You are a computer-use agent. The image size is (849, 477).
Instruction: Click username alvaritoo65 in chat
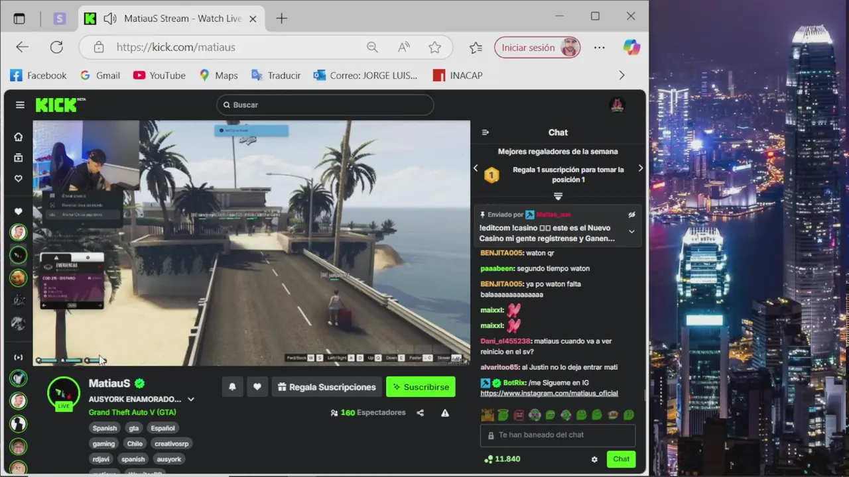tap(499, 367)
